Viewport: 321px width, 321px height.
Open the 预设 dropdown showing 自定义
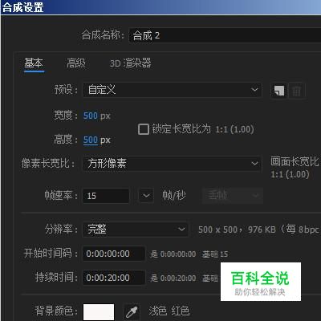(172, 90)
